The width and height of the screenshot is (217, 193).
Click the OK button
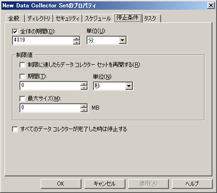61,184
